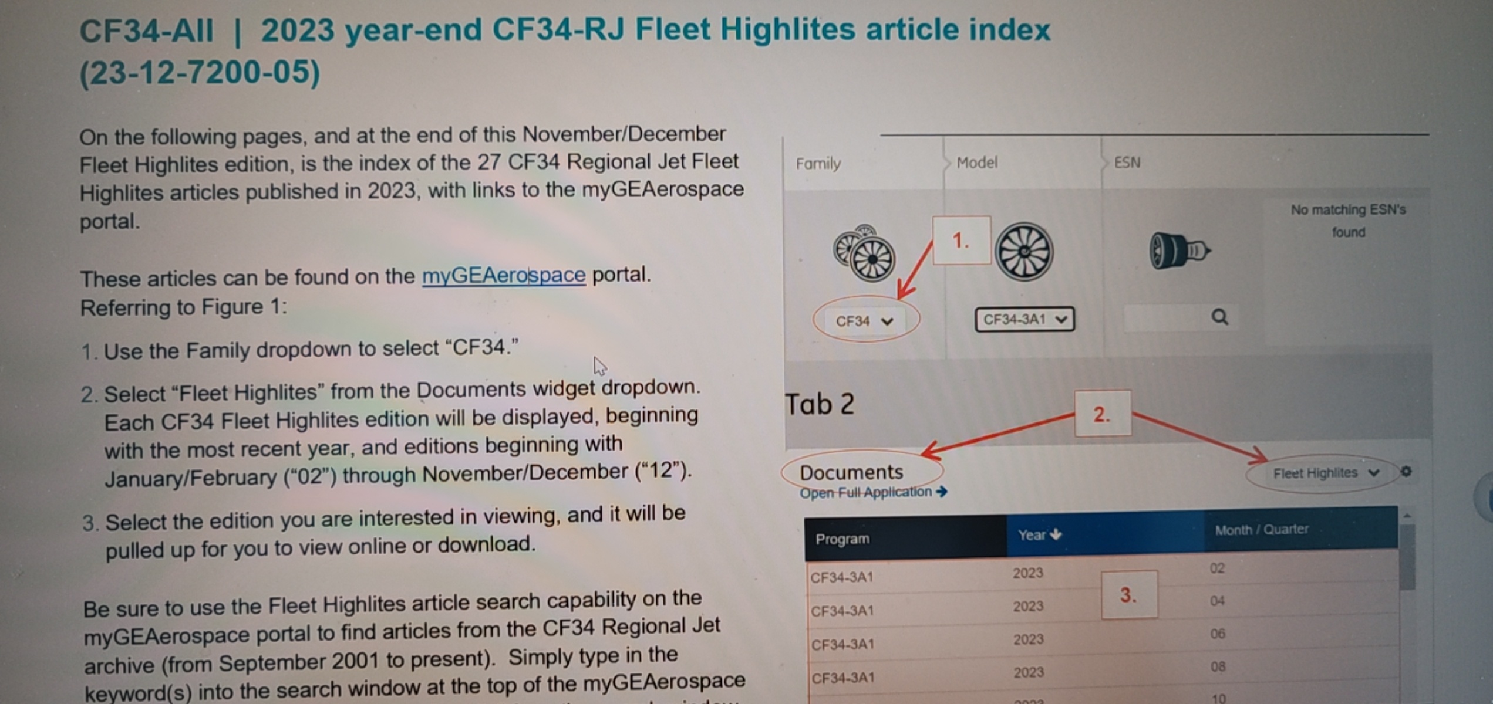Click month value '06' in table
The image size is (1493, 704).
(1218, 634)
